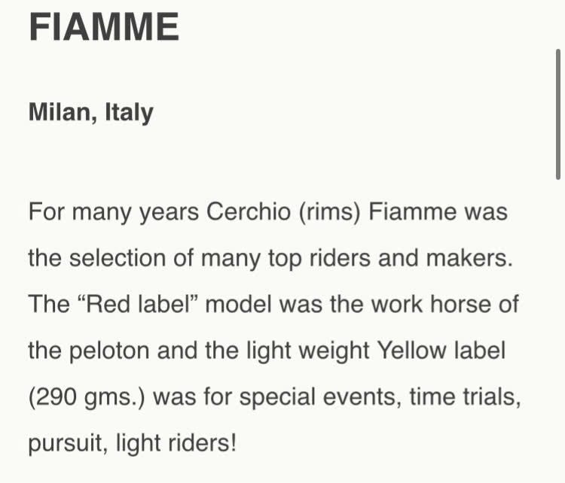Click the word "pursuit" in the last line
The height and width of the screenshot is (483, 565).
click(x=68, y=443)
